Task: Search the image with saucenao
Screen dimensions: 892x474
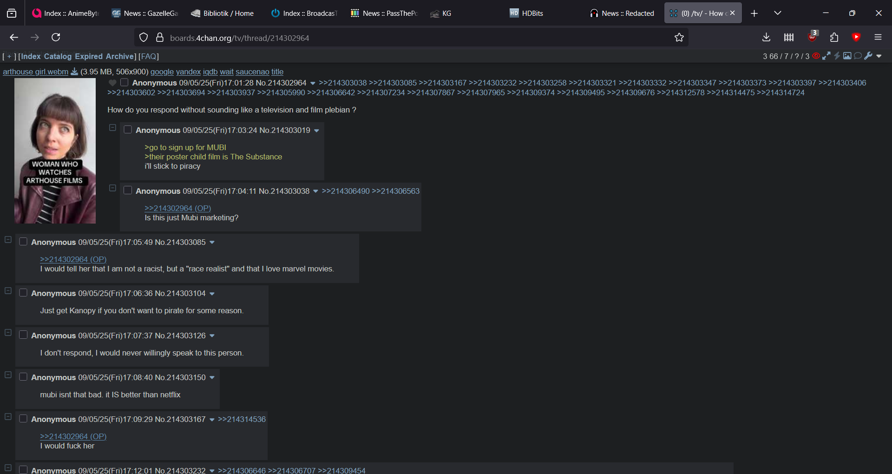Action: click(x=252, y=72)
